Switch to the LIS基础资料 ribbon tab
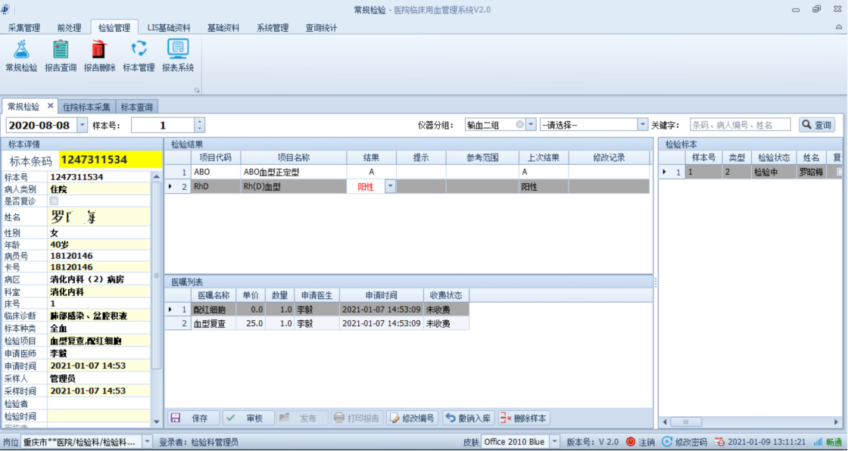 click(169, 28)
